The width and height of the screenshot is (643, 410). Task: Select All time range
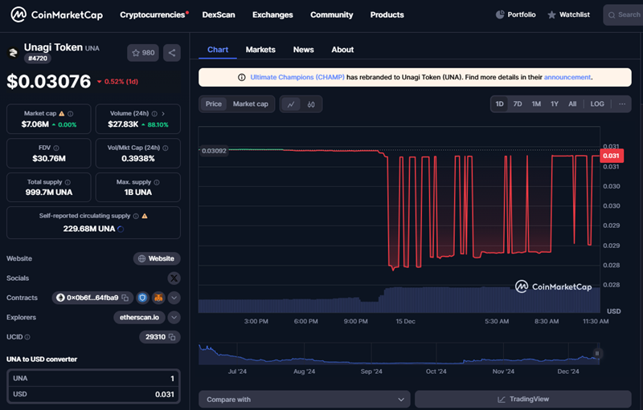point(572,104)
